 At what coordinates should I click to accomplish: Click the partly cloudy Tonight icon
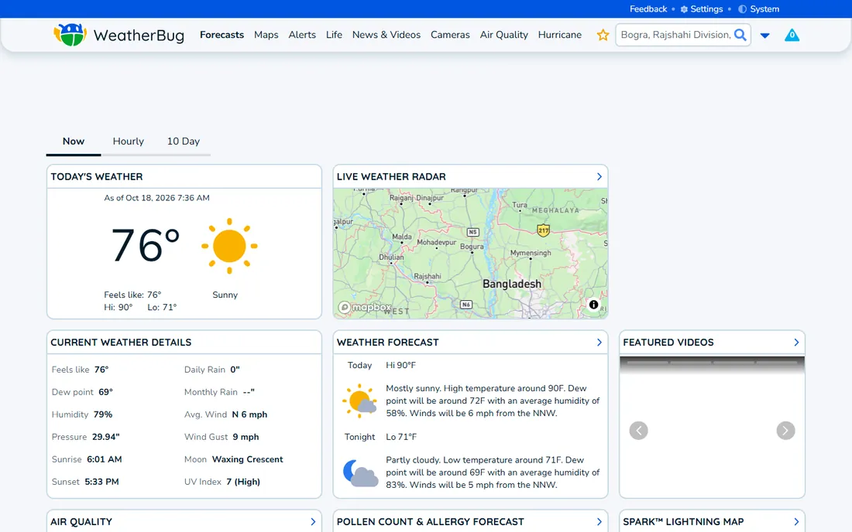(360, 473)
